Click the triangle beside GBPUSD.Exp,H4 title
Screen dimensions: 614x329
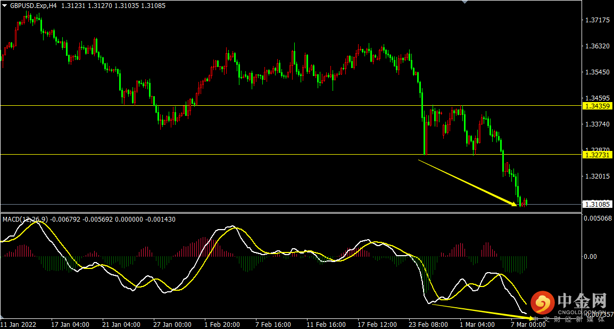pos(4,6)
